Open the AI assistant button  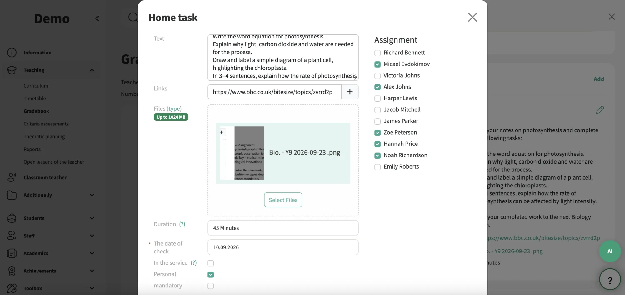[x=610, y=251]
